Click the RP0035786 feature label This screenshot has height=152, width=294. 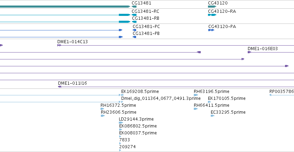(282, 92)
